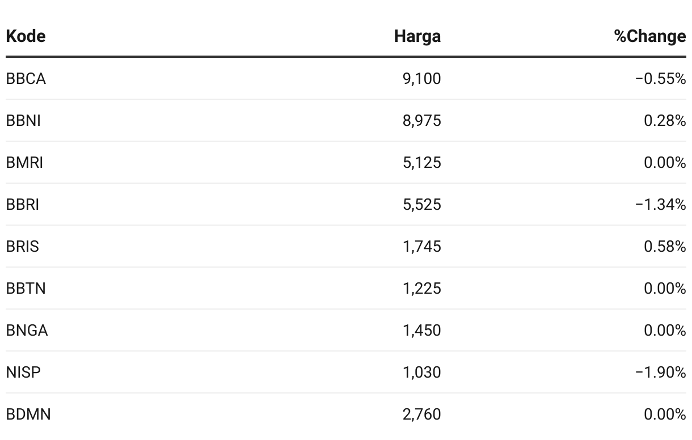Sort by the Harga column header
This screenshot has width=692, height=440.
[x=417, y=36]
